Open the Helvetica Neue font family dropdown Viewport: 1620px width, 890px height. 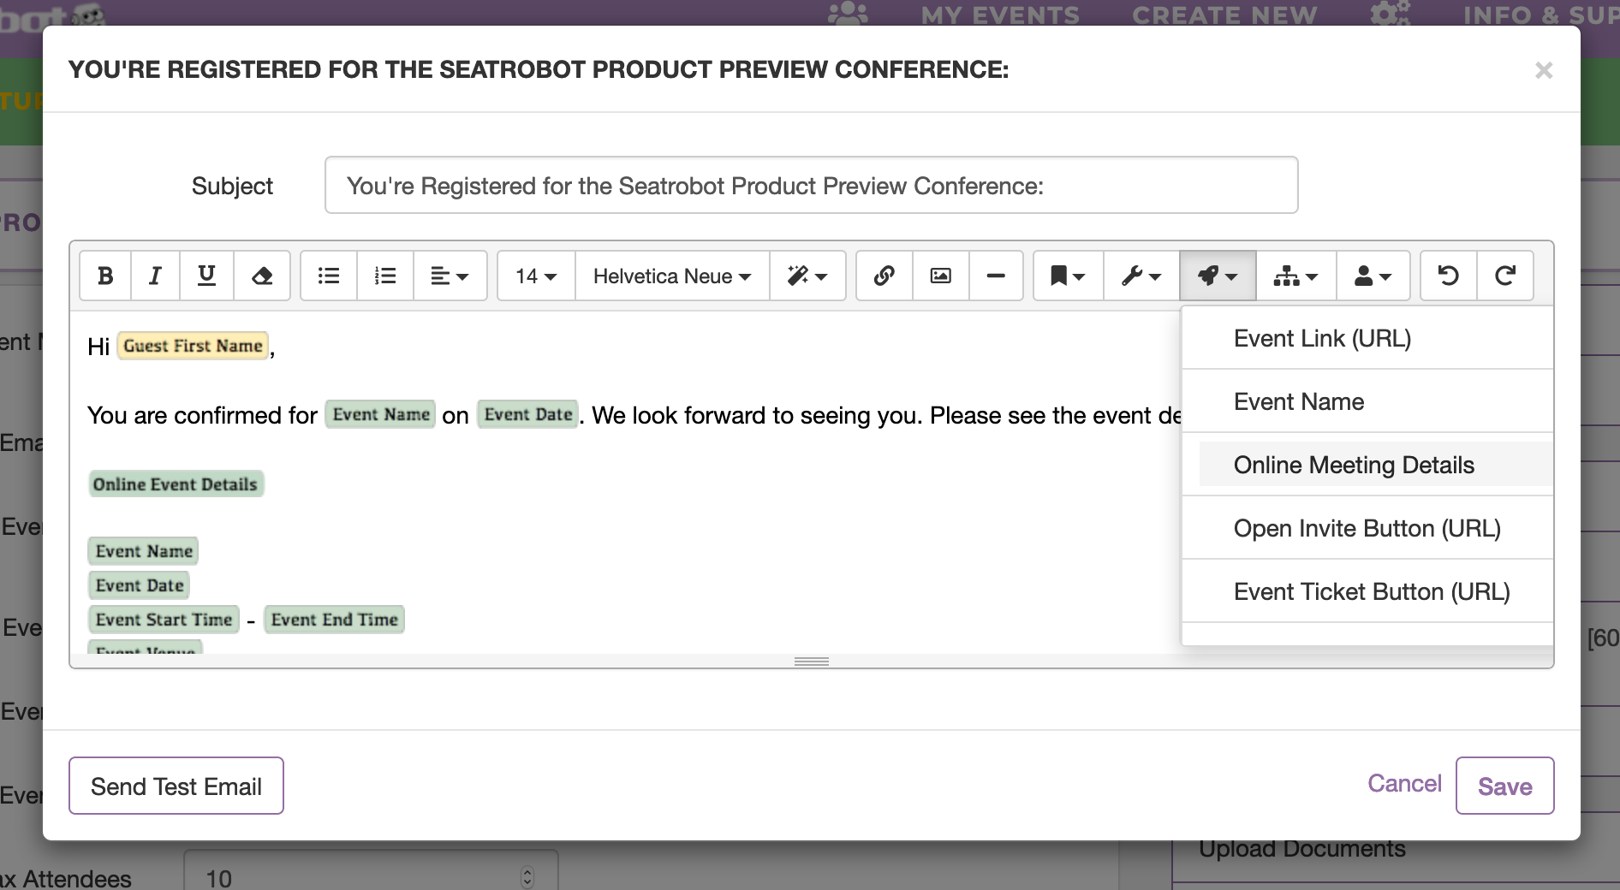coord(672,276)
